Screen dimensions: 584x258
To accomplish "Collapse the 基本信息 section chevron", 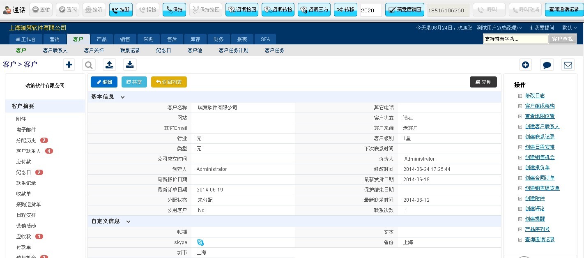I will (x=122, y=97).
